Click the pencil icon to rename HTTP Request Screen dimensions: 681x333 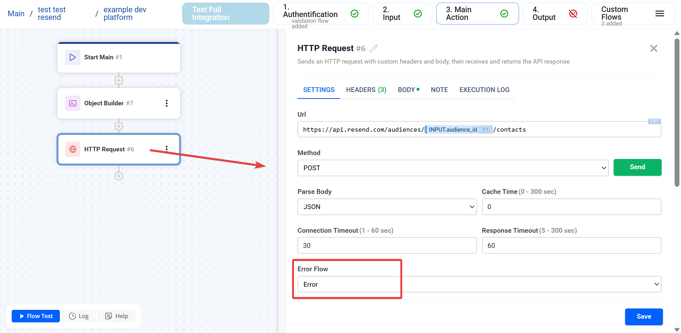click(x=374, y=48)
